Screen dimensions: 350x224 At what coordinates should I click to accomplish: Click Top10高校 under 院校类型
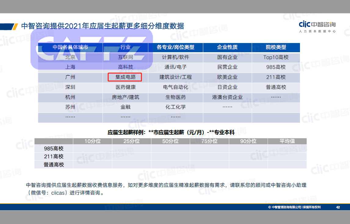(276, 57)
